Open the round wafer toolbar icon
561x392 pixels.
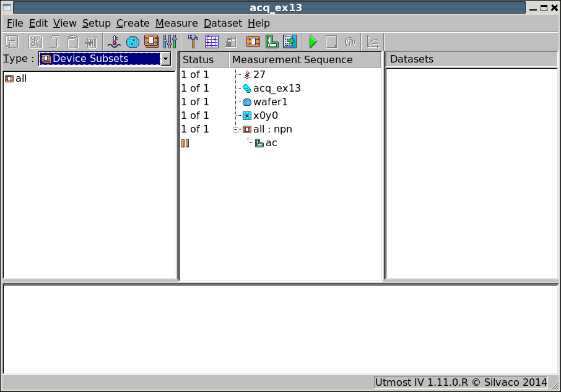[133, 42]
